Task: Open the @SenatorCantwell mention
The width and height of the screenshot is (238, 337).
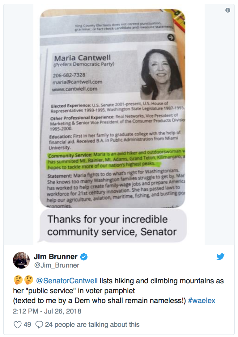Action: pos(67,281)
